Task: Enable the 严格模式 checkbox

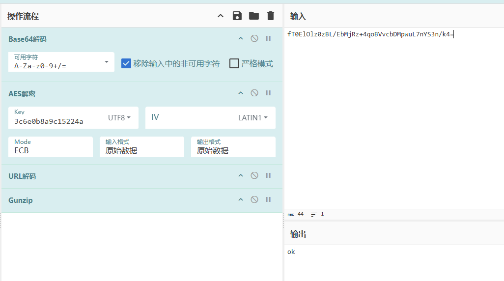Action: [x=234, y=63]
